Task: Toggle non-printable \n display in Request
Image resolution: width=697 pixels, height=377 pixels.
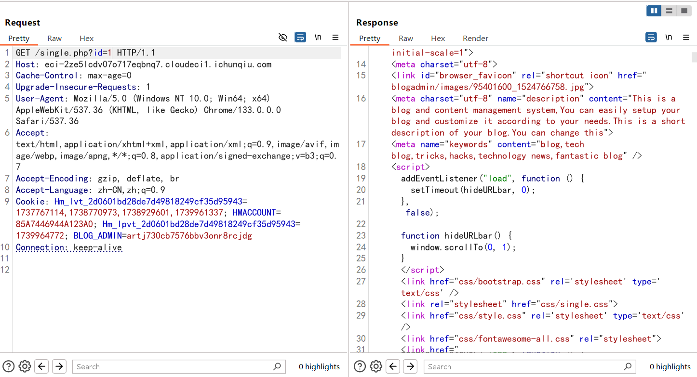Action: (x=318, y=38)
